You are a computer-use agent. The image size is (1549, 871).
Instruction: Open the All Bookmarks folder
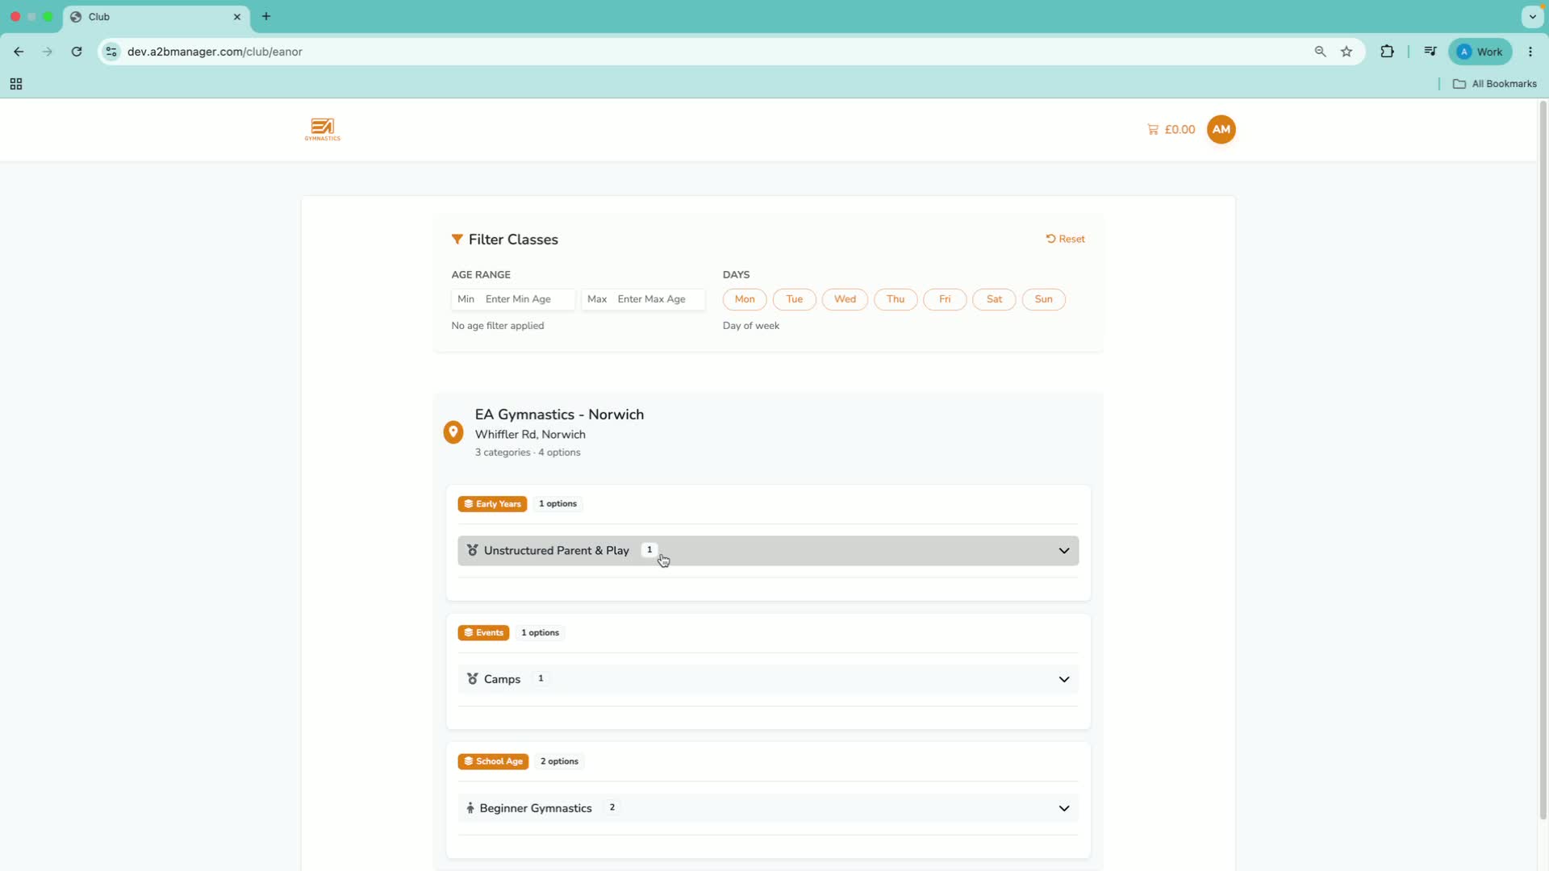click(1495, 84)
